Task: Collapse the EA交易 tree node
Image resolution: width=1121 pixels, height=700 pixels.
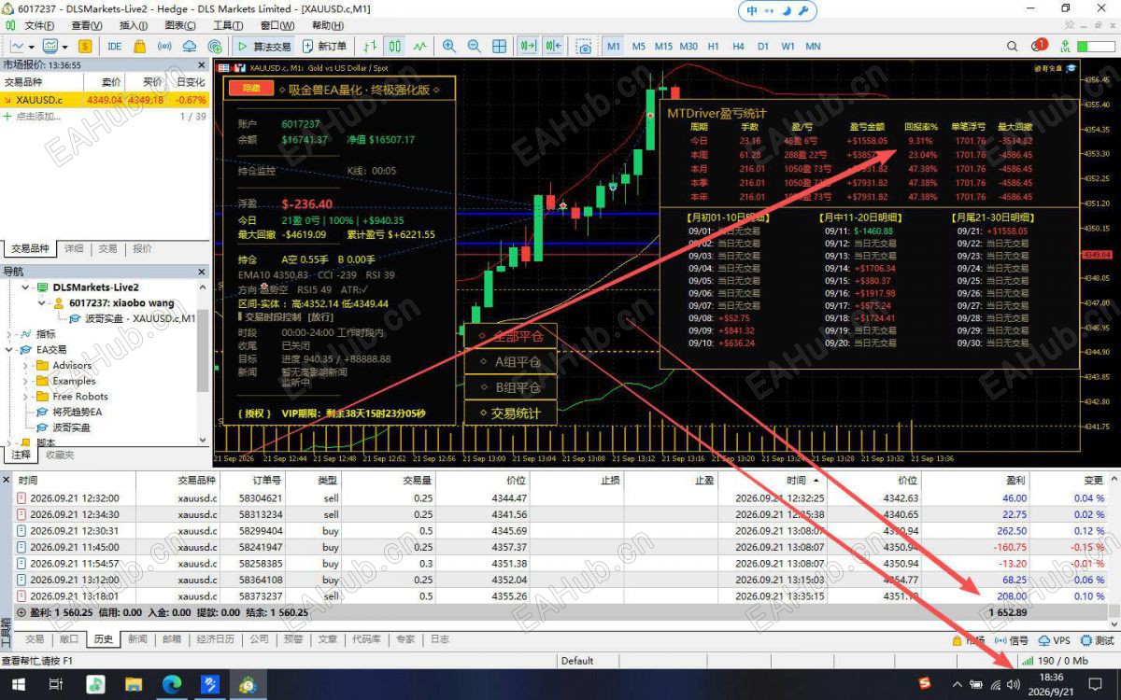Action: click(x=8, y=350)
